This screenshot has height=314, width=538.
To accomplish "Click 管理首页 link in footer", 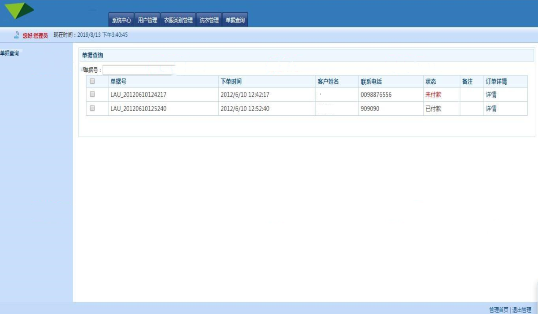I will [499, 310].
